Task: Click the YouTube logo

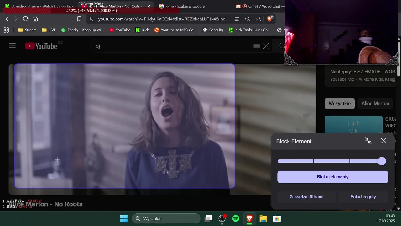Action: [41, 46]
